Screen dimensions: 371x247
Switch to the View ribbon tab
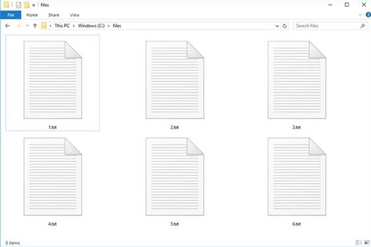click(75, 15)
